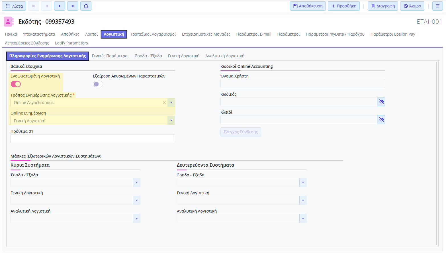The image size is (446, 253).
Task: Expand the Τρόπος Ενημέρωσης Λογιστικής dropdown
Action: (171, 103)
